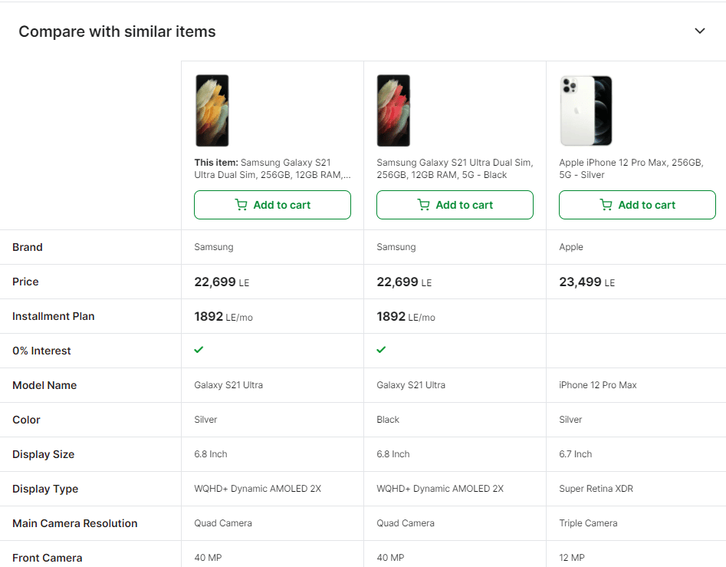Click the 'This item' Samsung Galaxy S21 title
The width and height of the screenshot is (726, 567).
pyautogui.click(x=272, y=169)
